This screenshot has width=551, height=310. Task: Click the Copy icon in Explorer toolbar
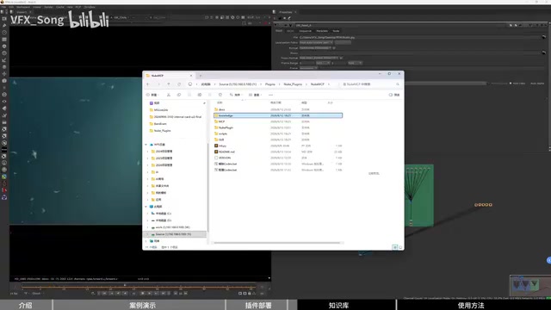tap(179, 95)
